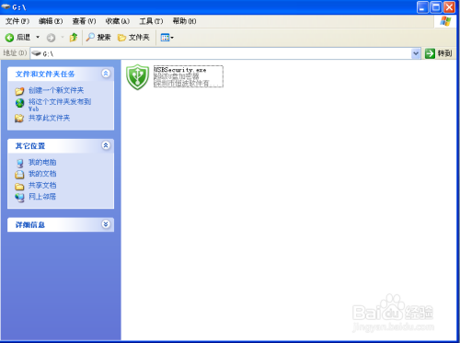Viewport: 460px width, 343px height.
Task: Click the drive icon in title bar
Action: tap(6, 6)
